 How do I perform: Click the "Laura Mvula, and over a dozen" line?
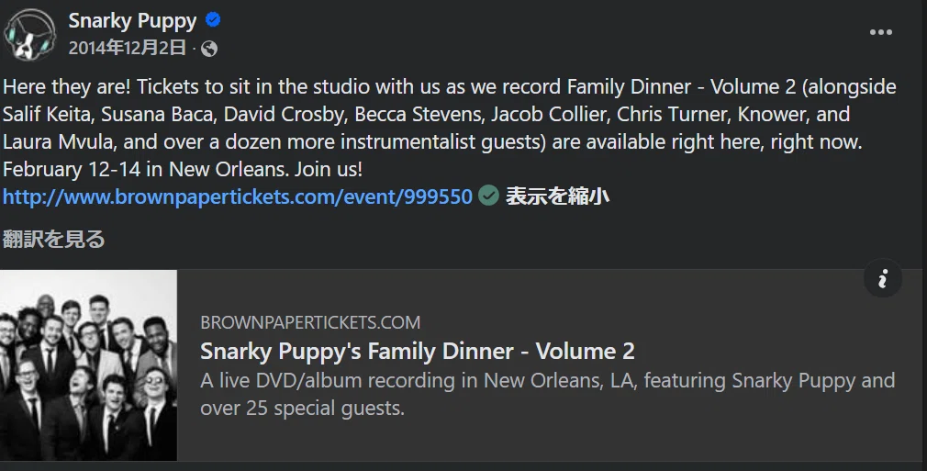pos(433,142)
